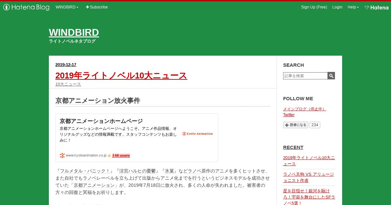This screenshot has height=205, width=391.
Task: Select the 京都アニメーション放火事件 section heading
Action: click(98, 101)
